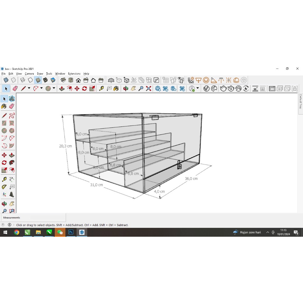
Task: Select the 3D Text tool
Action: 12,194
